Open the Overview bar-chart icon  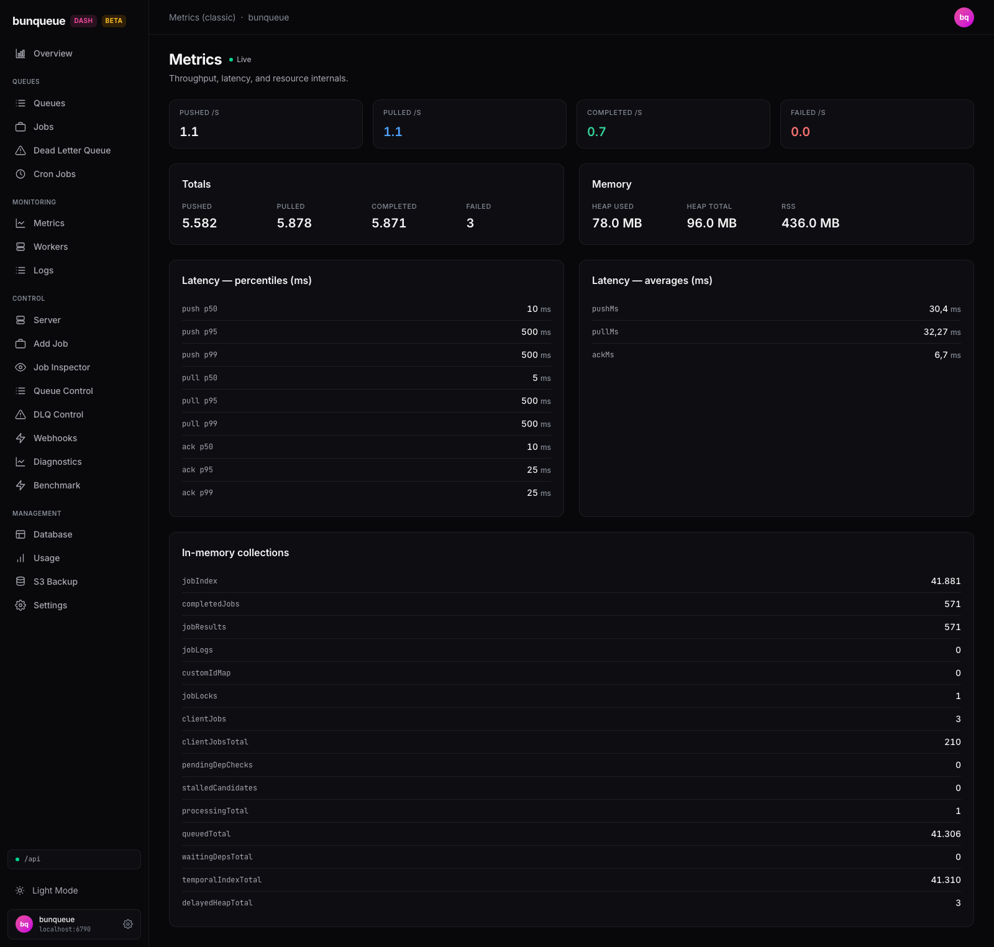21,53
